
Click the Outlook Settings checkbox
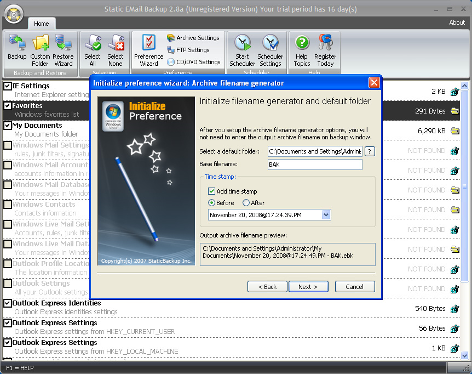(x=8, y=284)
